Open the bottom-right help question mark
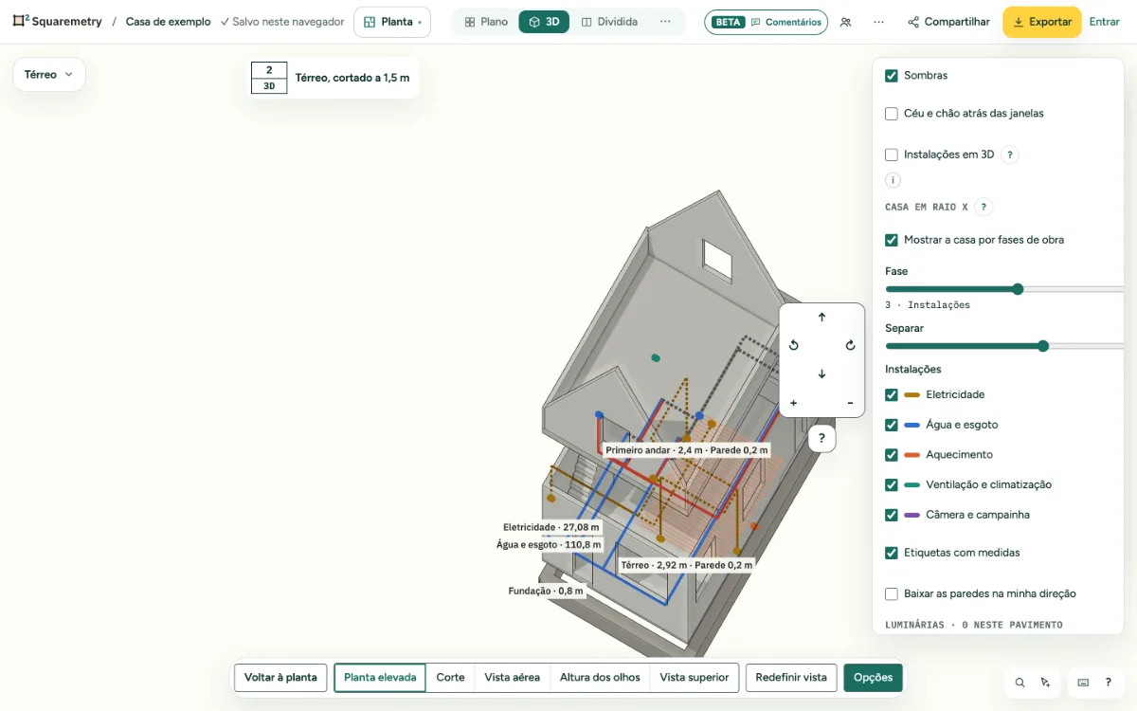This screenshot has height=711, width=1137. pos(1108,683)
